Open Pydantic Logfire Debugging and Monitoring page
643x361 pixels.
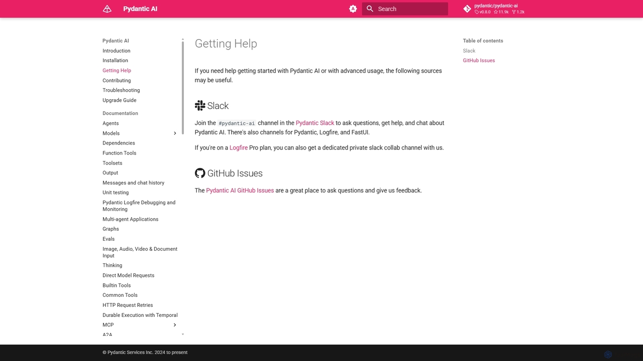139,206
